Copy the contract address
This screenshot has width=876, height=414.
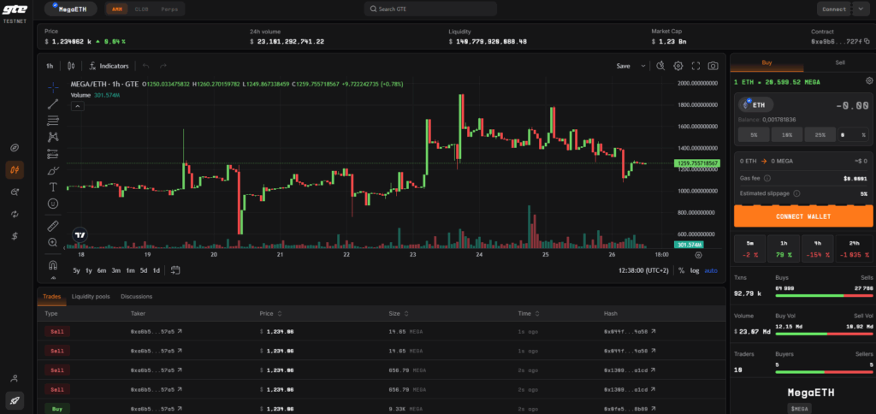tap(867, 41)
